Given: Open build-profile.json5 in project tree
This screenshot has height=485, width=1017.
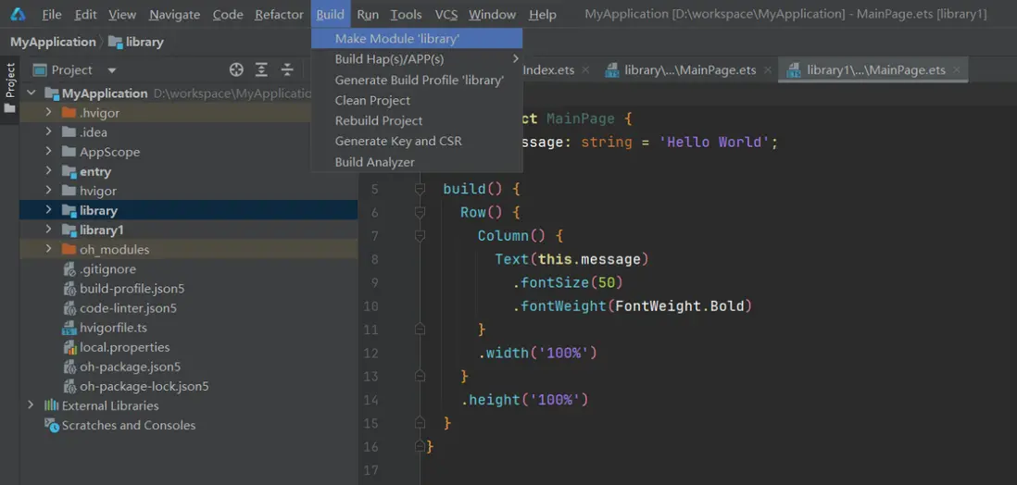Looking at the screenshot, I should [x=132, y=289].
